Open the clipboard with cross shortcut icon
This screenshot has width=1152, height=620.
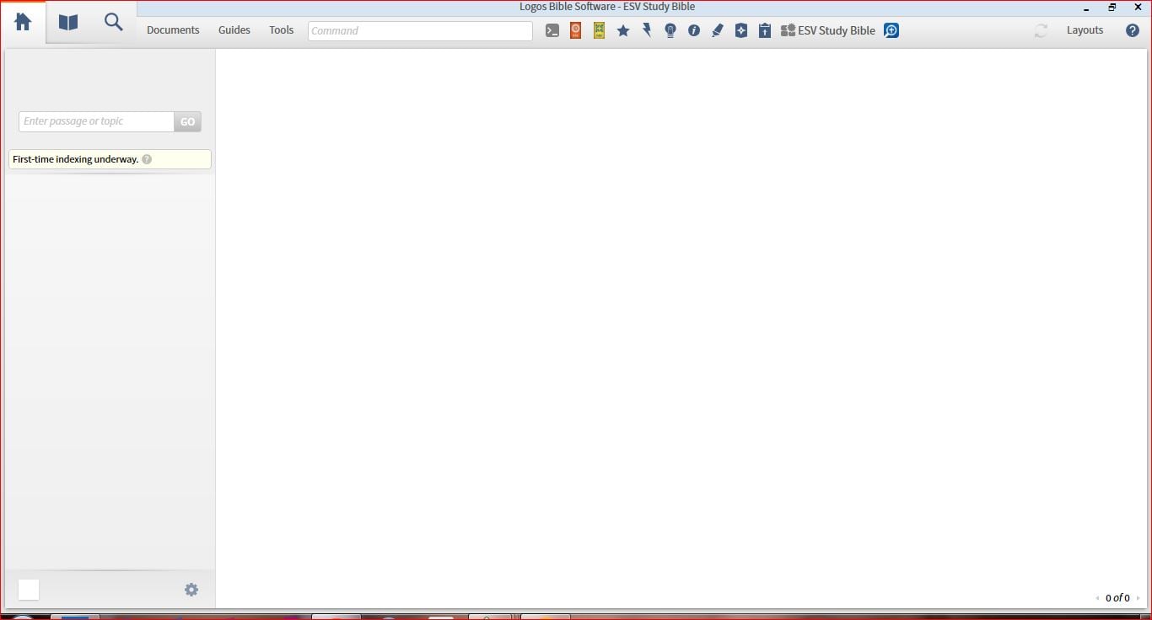tap(765, 30)
